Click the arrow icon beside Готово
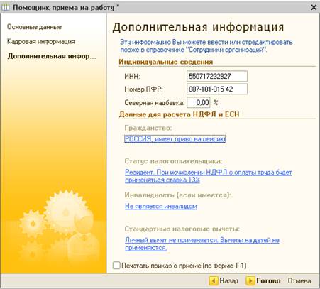Screen dimensions: 320x289 250,281
